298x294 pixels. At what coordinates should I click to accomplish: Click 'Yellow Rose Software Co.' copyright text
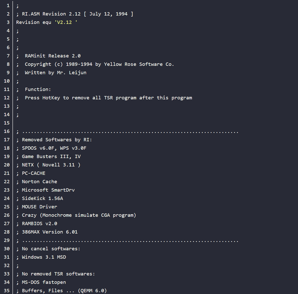point(139,64)
